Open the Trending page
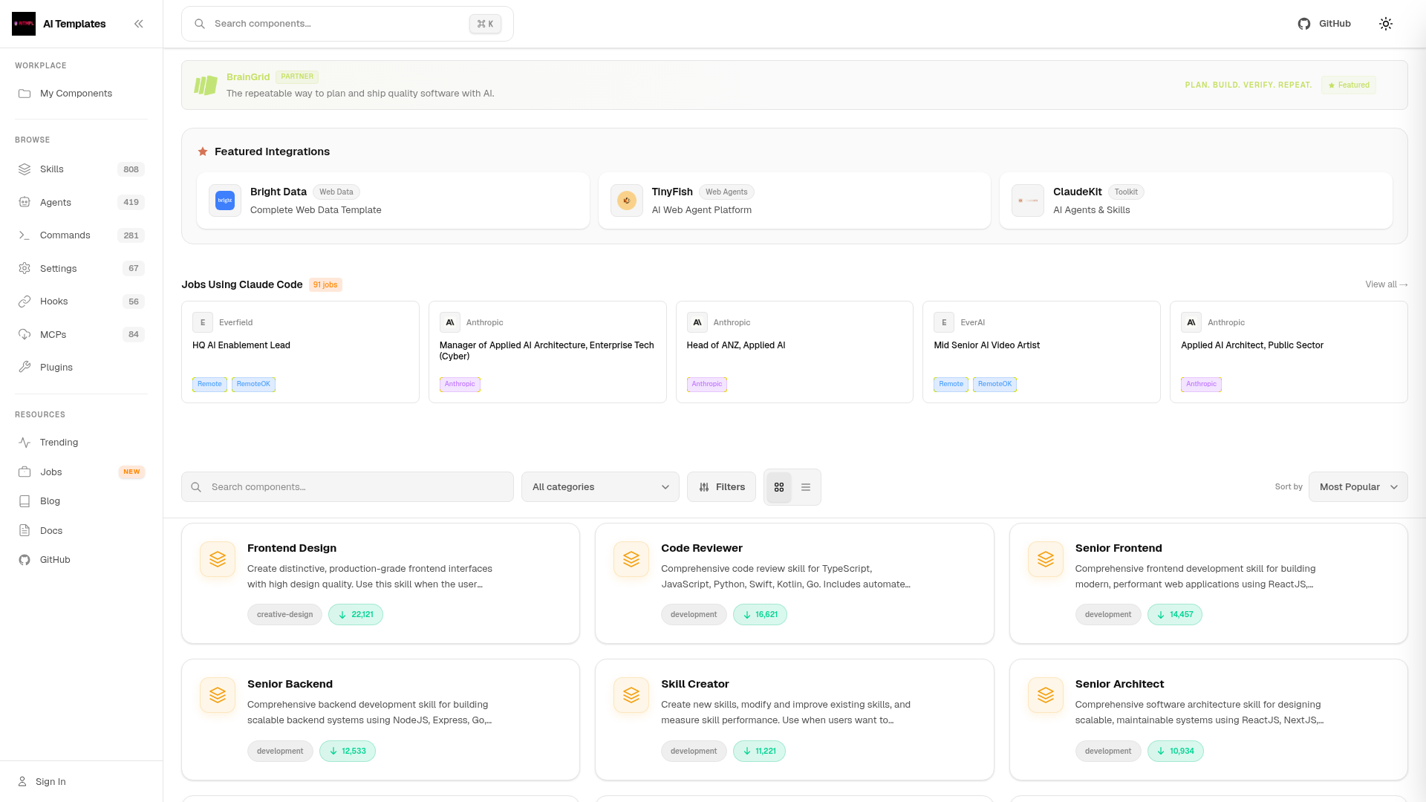The height and width of the screenshot is (802, 1426). pyautogui.click(x=81, y=443)
